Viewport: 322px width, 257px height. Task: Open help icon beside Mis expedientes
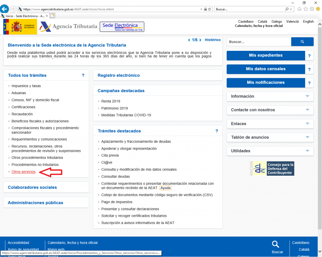(309, 56)
